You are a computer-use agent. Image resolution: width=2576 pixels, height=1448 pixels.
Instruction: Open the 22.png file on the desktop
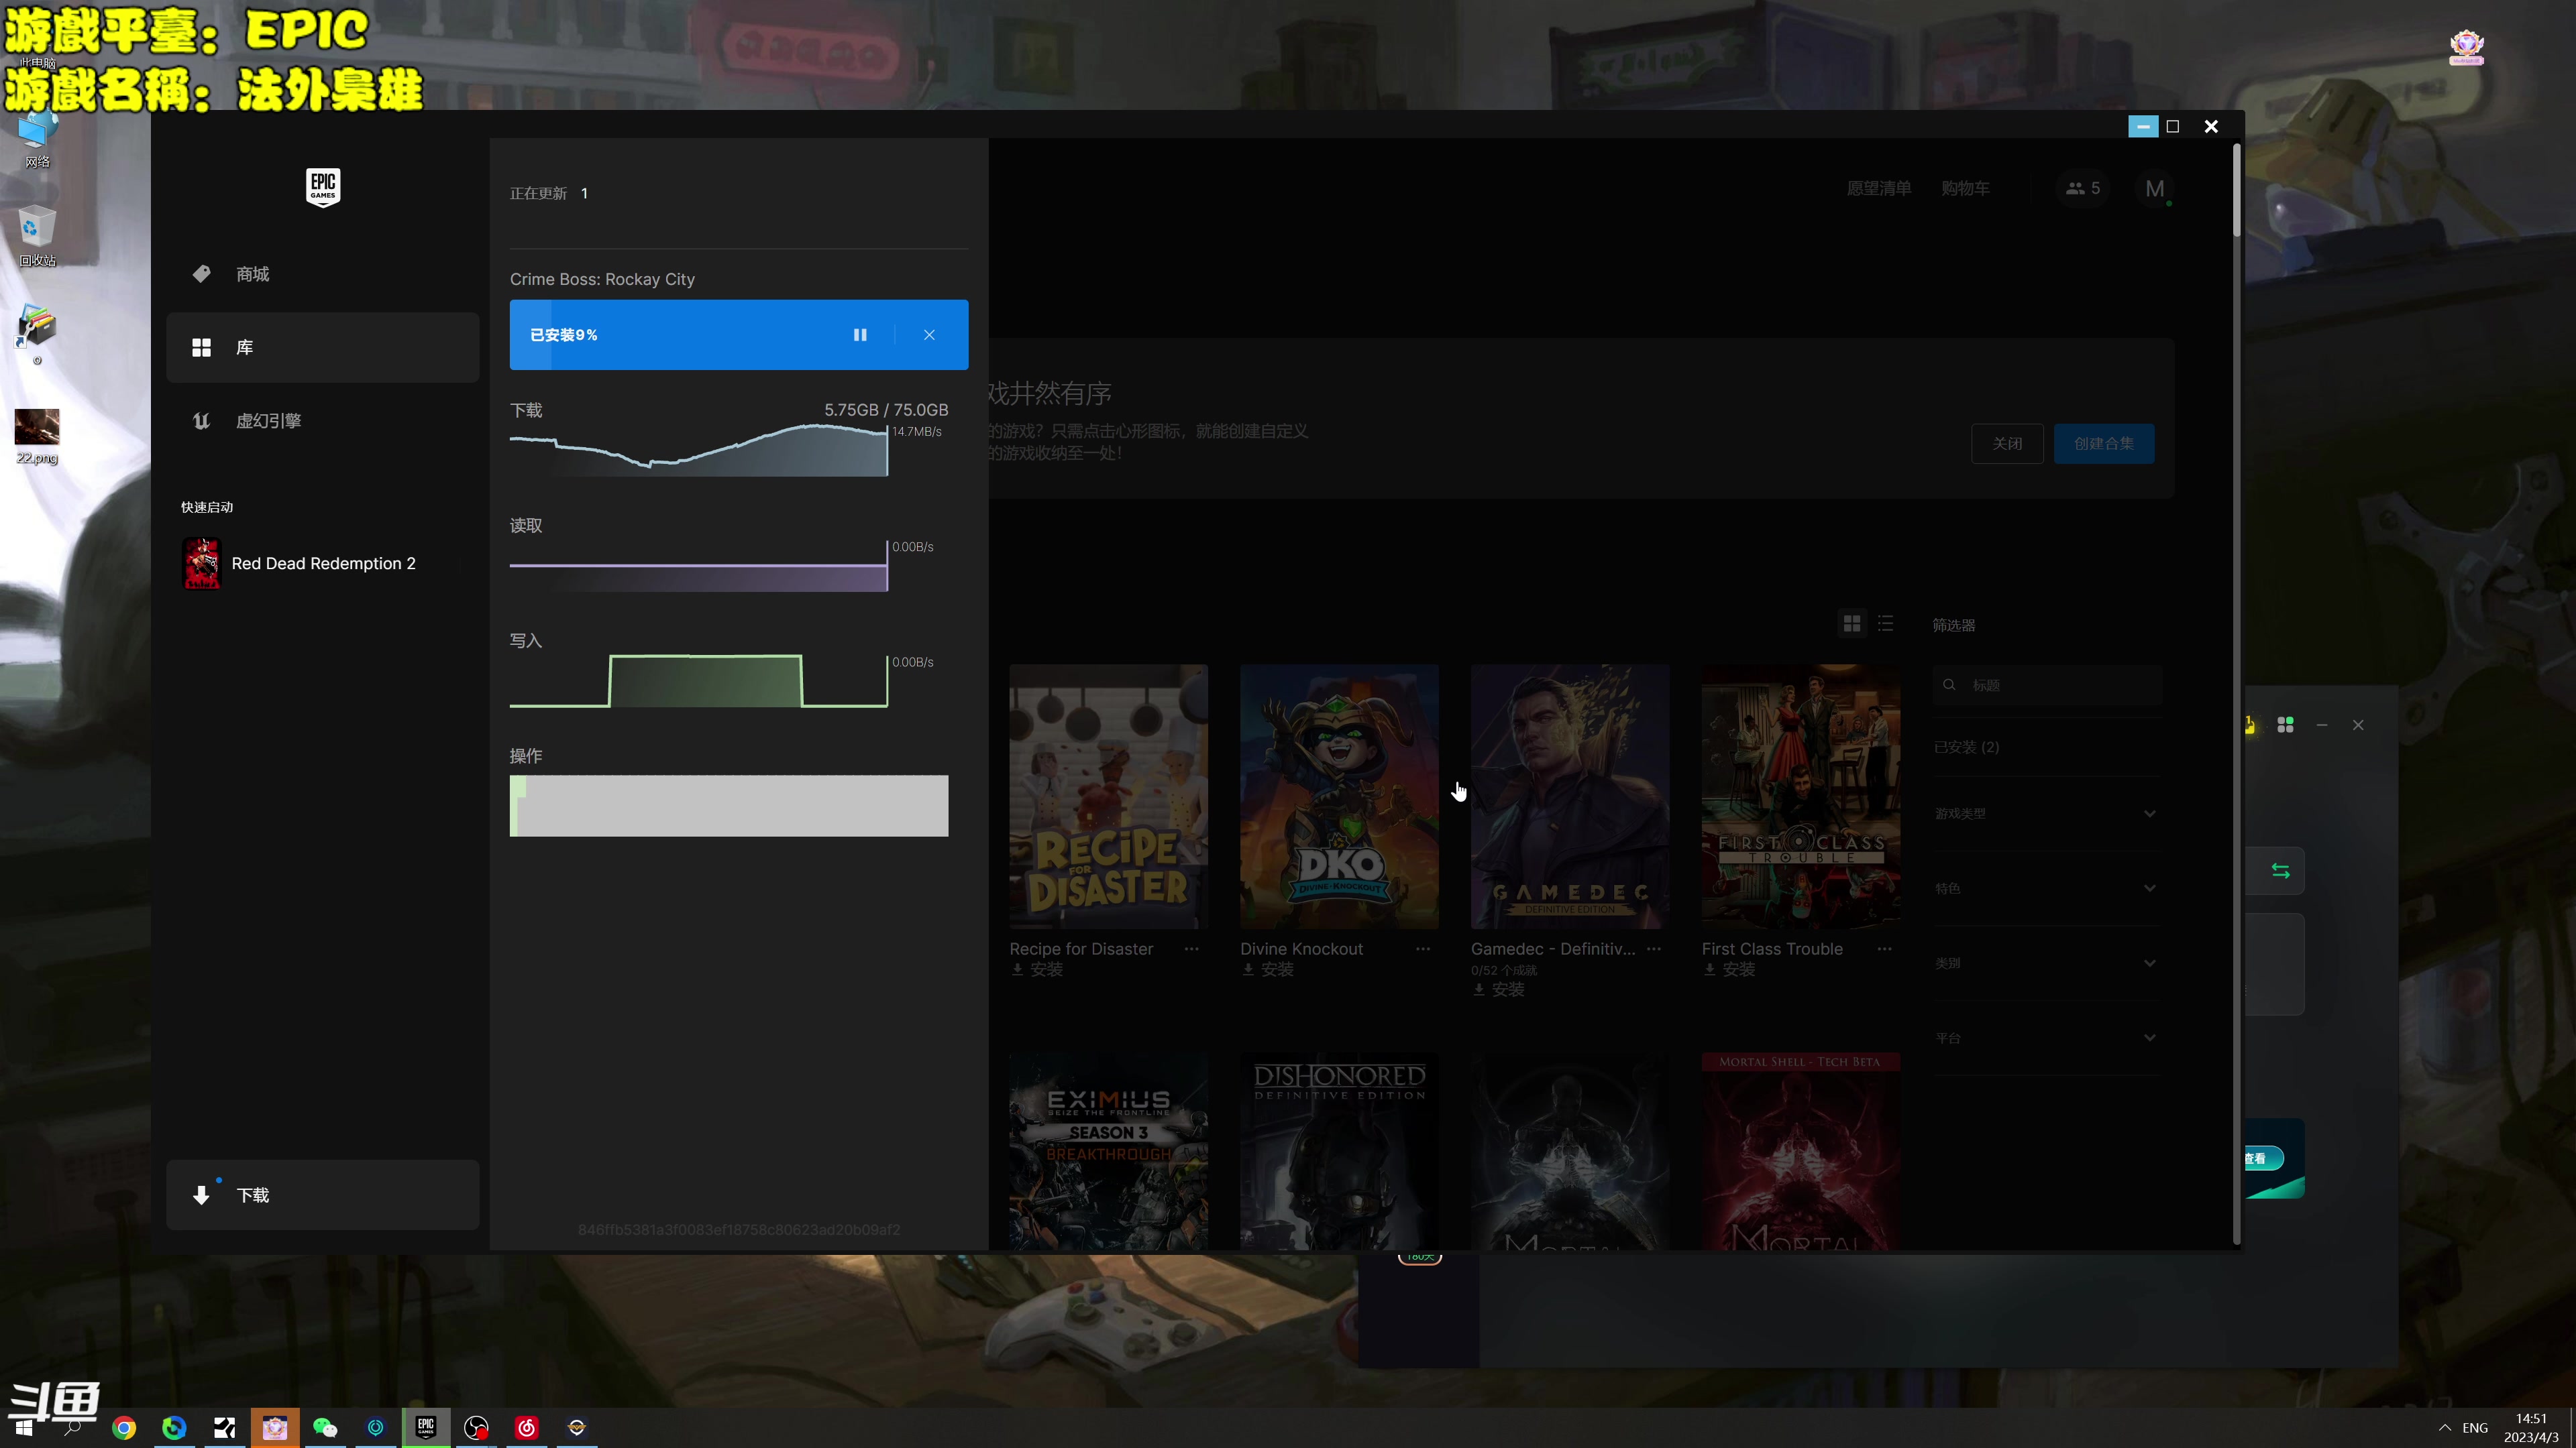click(x=37, y=436)
